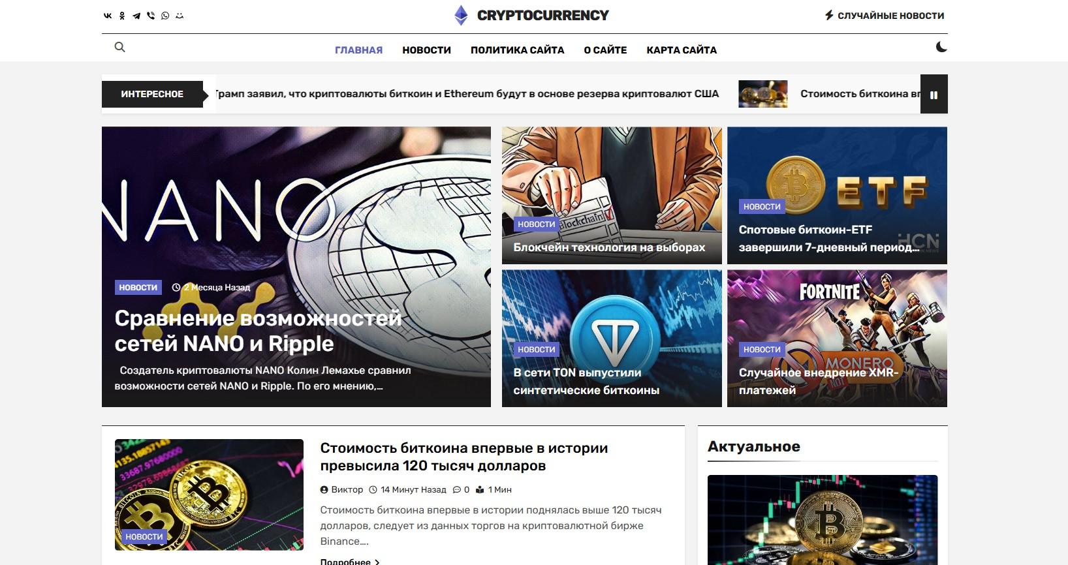1068x565 pixels.
Task: Open Блокчейн технология на выборах article
Action: pyautogui.click(x=609, y=247)
